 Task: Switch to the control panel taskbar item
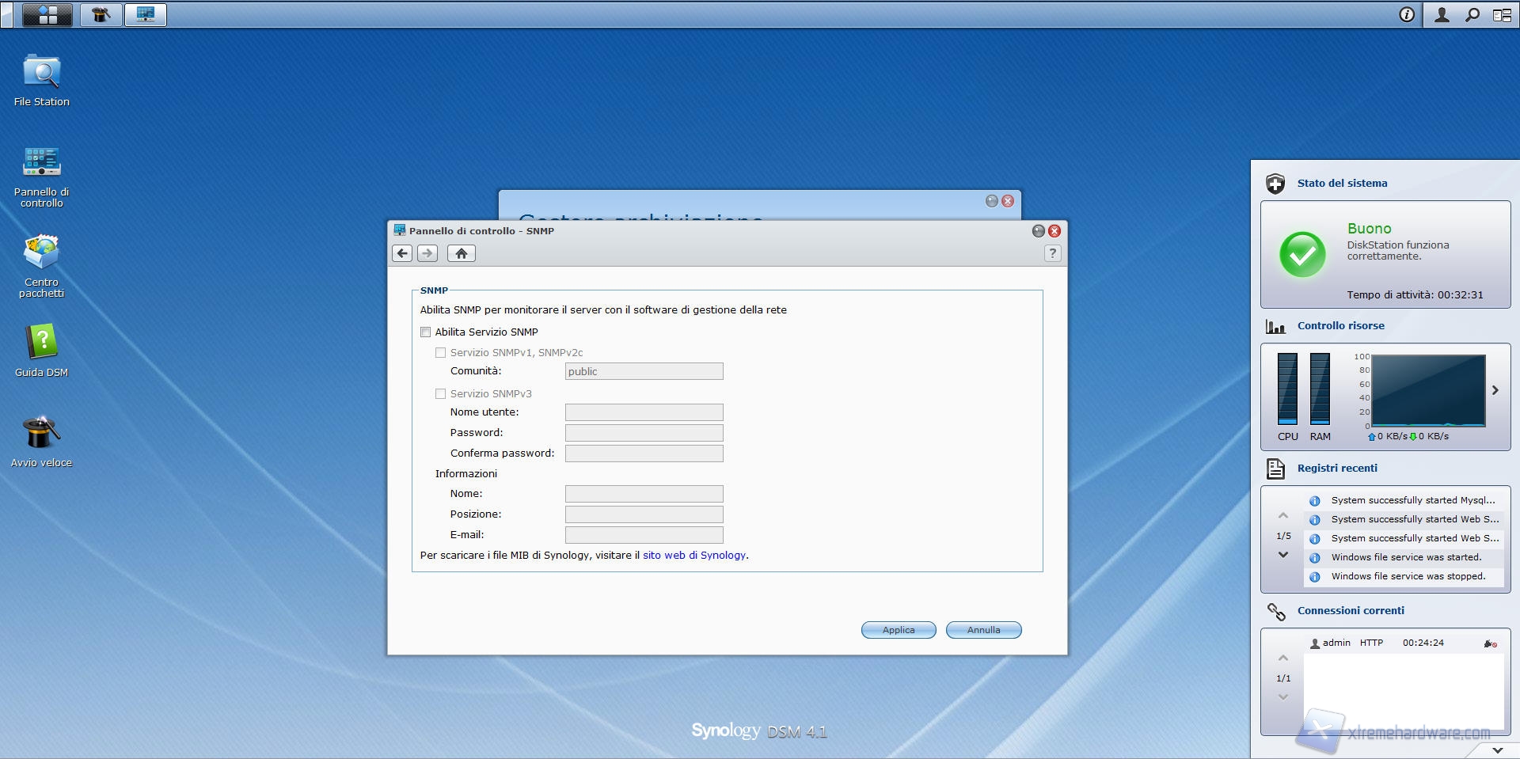(x=146, y=14)
